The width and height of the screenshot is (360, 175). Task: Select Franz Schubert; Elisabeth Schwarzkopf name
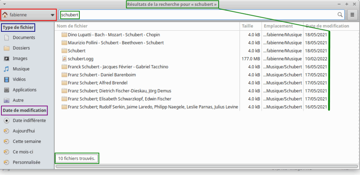click(120, 99)
